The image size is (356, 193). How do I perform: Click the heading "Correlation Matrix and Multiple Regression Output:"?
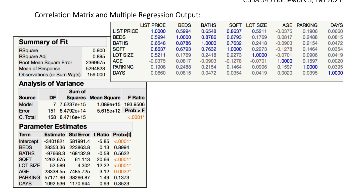117,15
